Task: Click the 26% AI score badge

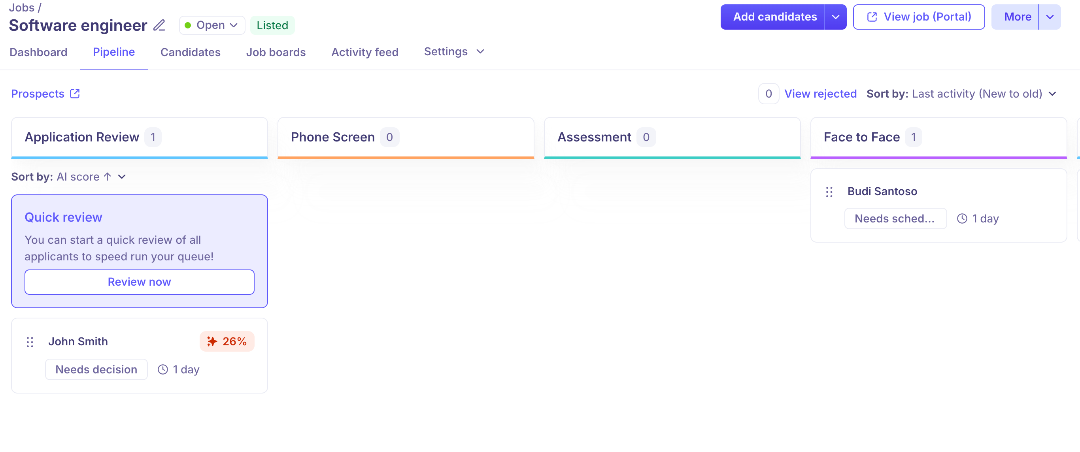Action: coord(227,341)
